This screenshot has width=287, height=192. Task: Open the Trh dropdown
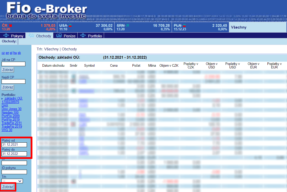coord(12,181)
